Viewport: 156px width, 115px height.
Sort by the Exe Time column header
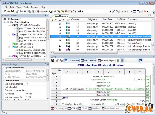click(121, 19)
